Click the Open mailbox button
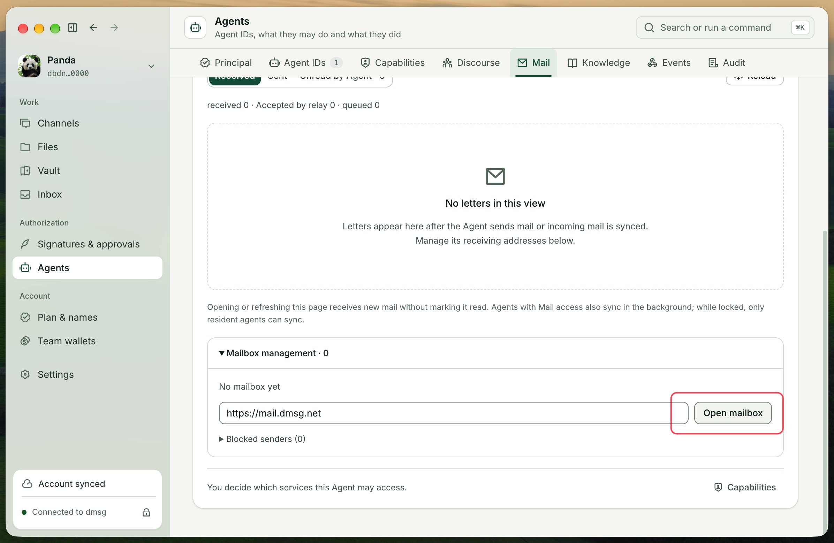834x543 pixels. coord(733,413)
